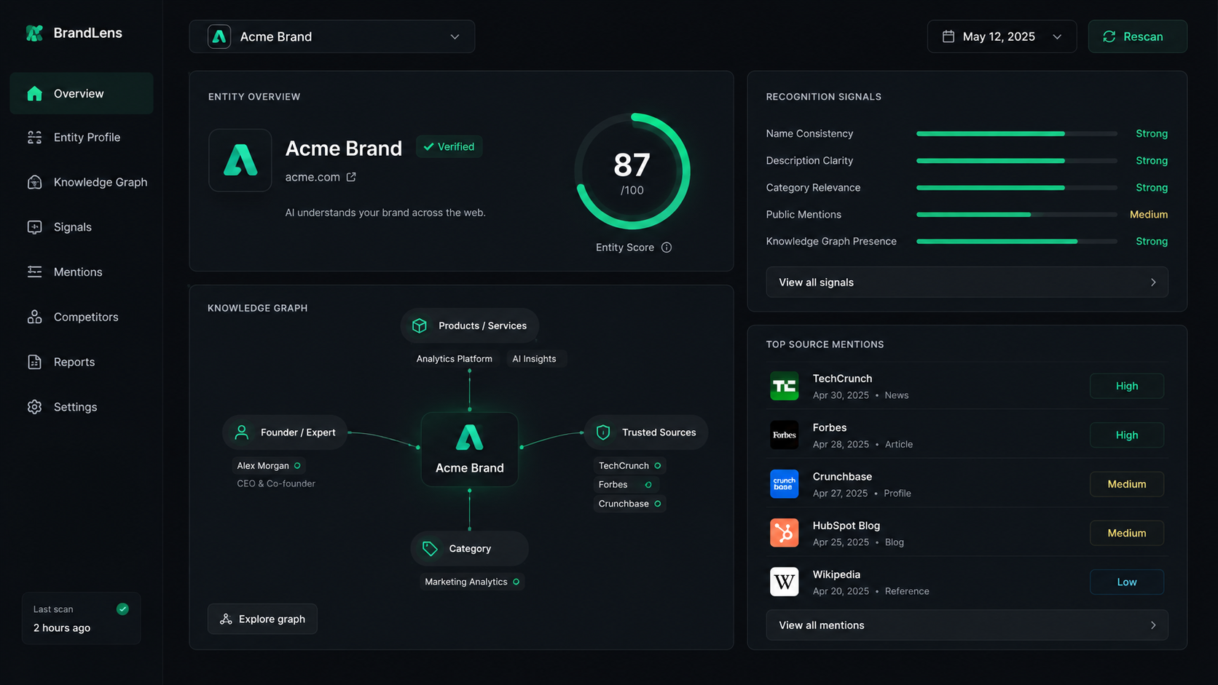
Task: Click the High badge for Forbes
Action: point(1126,435)
